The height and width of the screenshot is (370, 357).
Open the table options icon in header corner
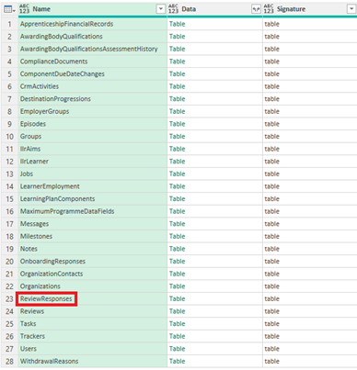[9, 9]
